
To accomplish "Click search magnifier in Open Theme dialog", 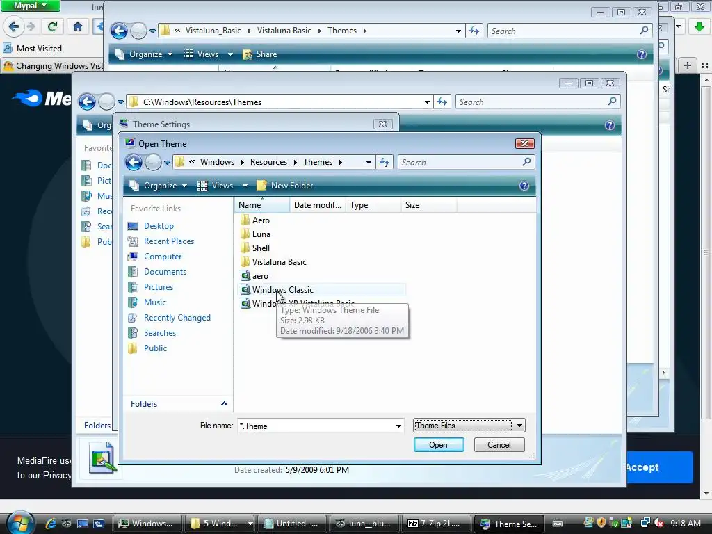I will click(526, 161).
